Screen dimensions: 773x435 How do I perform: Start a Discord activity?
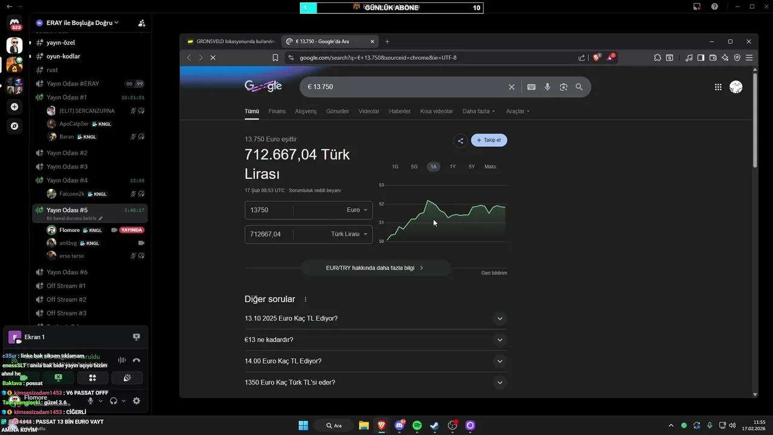click(92, 378)
